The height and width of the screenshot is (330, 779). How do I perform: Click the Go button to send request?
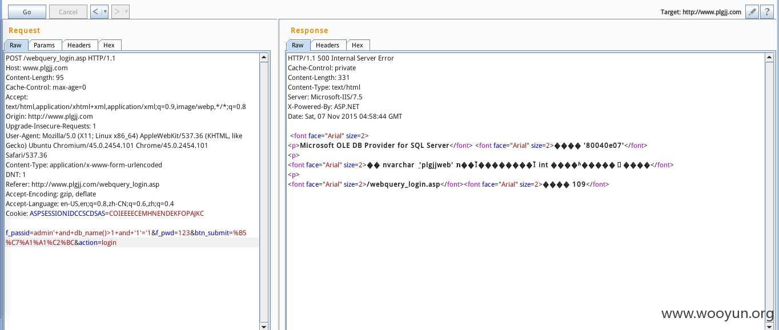point(27,11)
